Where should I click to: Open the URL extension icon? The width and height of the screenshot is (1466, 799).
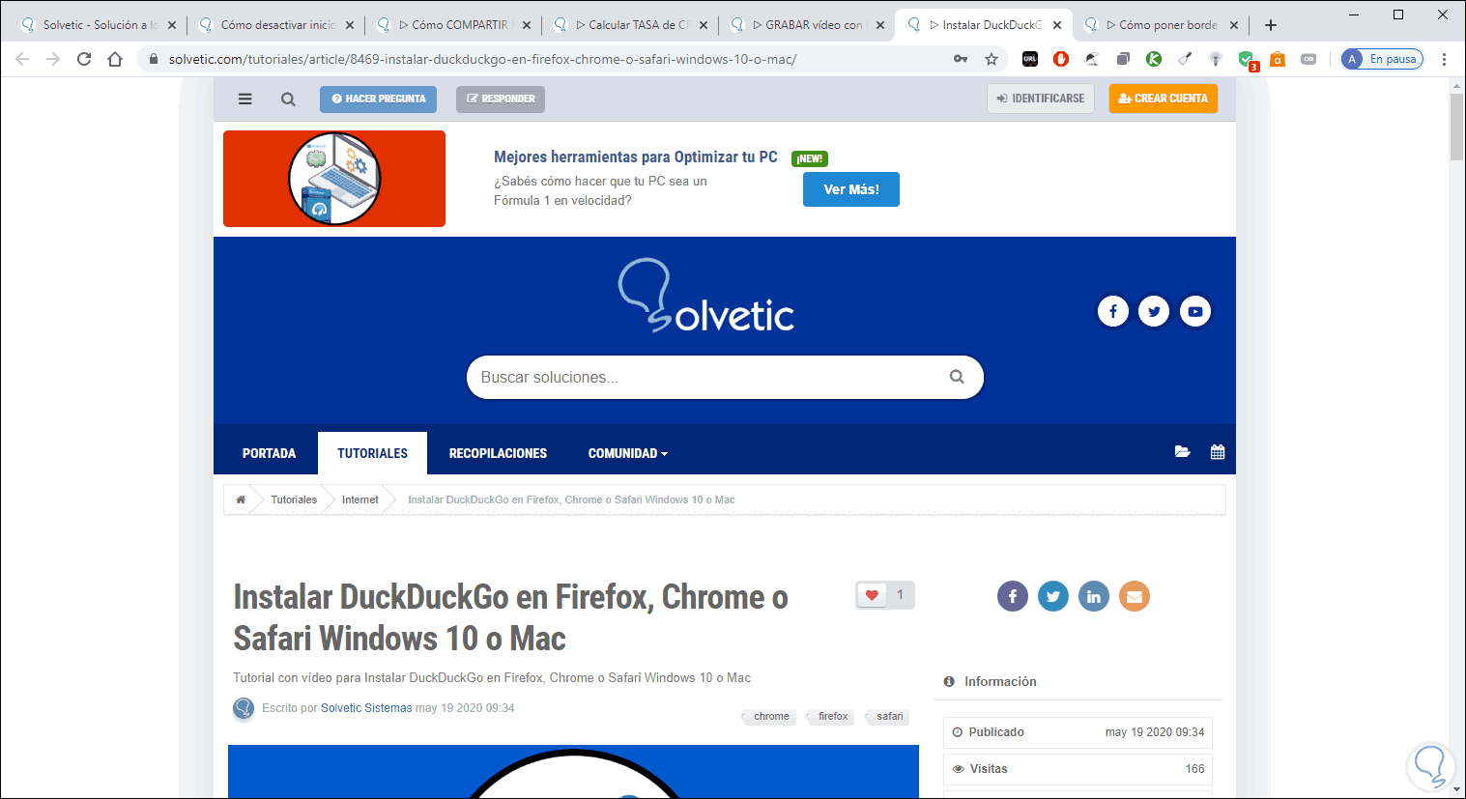1030,59
